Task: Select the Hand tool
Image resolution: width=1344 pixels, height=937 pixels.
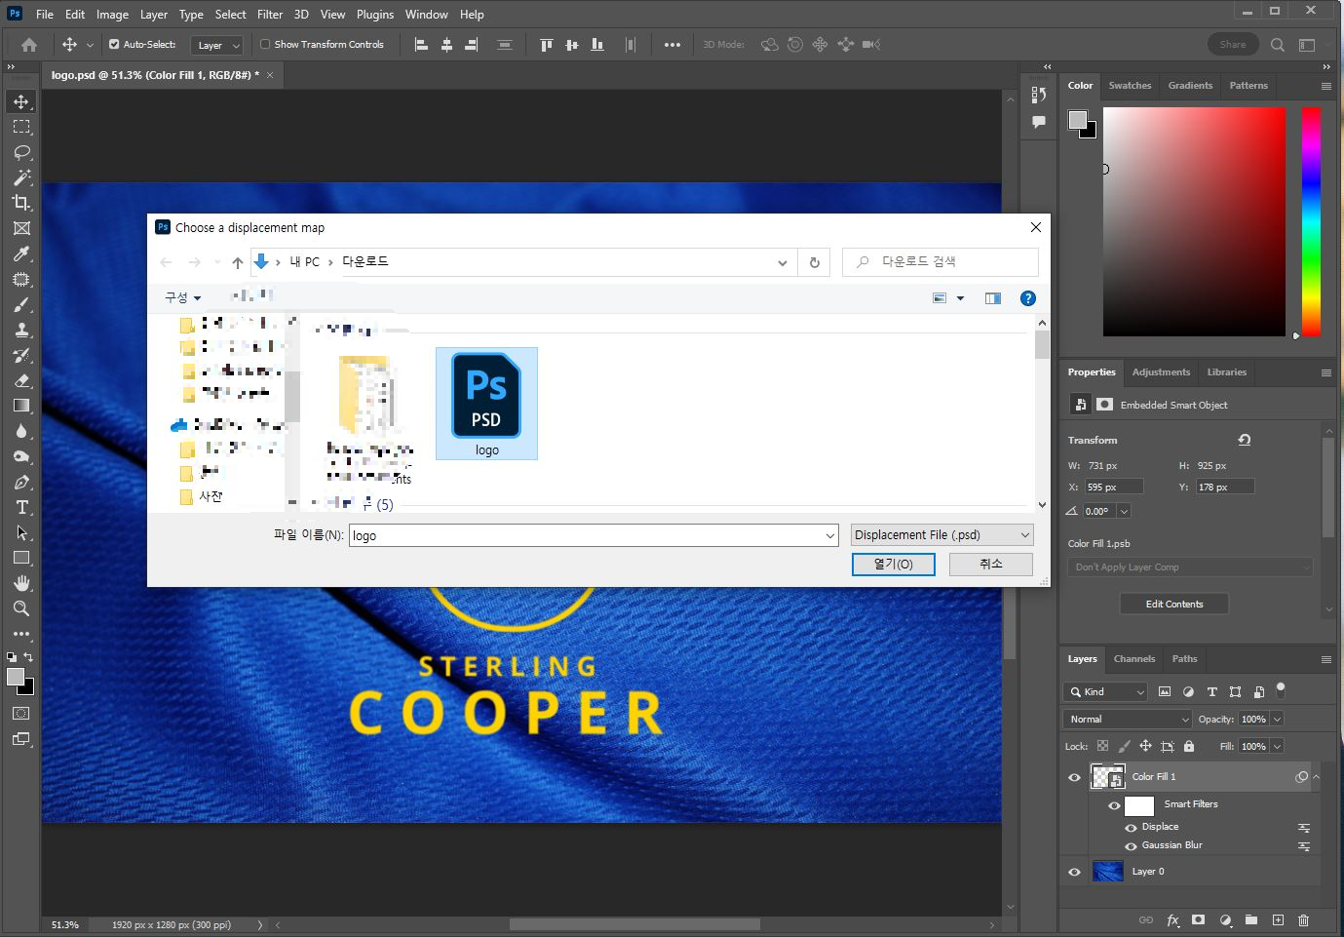Action: pos(21,583)
